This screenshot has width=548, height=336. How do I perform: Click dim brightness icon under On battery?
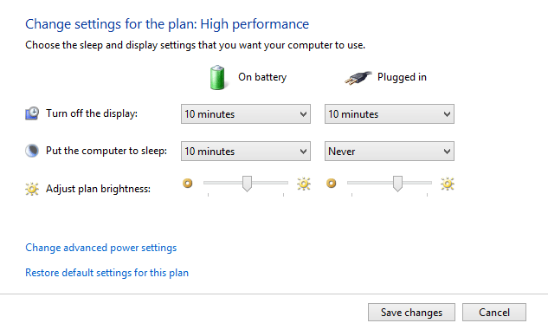tap(188, 184)
